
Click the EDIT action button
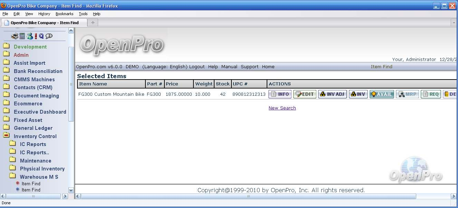[x=305, y=94]
